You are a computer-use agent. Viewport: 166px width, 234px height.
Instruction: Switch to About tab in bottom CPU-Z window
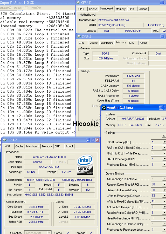69,146
